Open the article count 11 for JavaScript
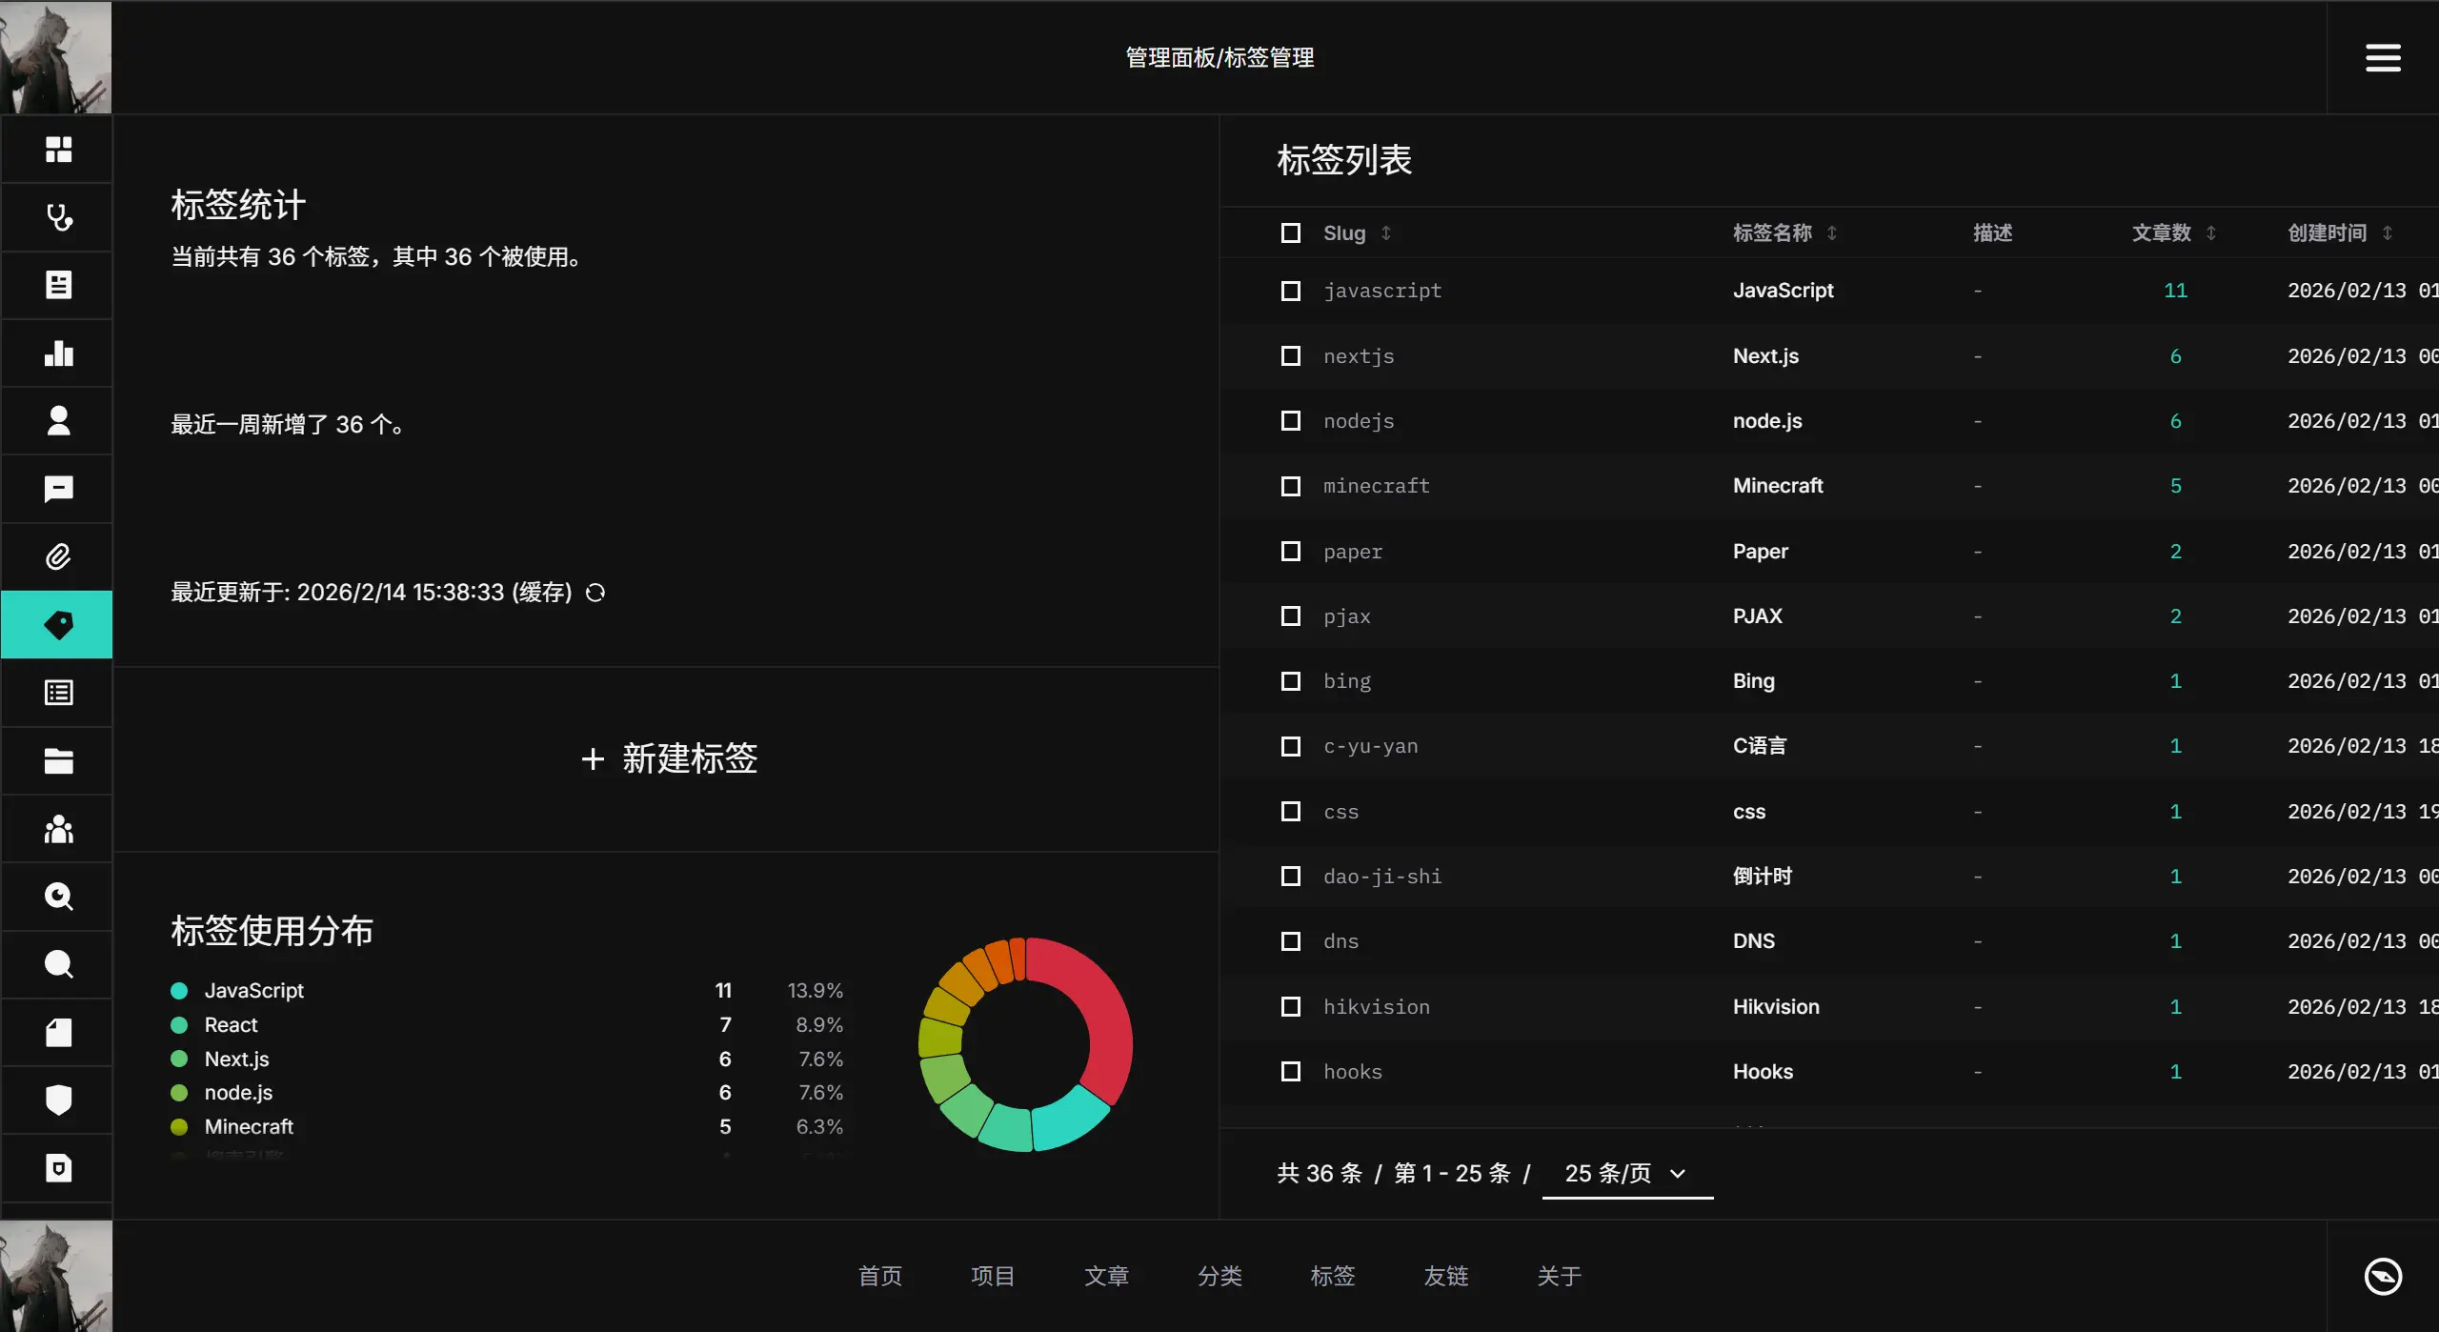 tap(2175, 291)
